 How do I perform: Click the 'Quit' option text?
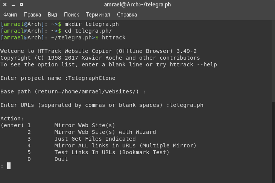click(x=61, y=159)
